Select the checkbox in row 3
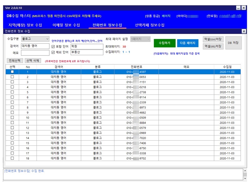 [12, 82]
